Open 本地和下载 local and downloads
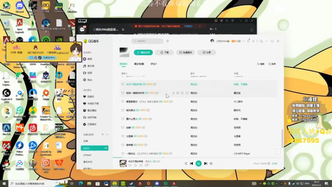 pos(91,103)
